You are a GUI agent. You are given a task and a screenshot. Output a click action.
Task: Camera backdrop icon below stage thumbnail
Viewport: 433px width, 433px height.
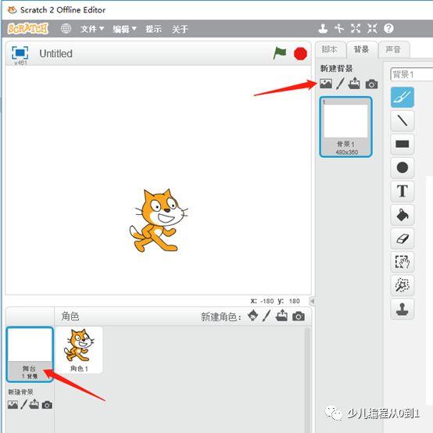click(x=47, y=405)
